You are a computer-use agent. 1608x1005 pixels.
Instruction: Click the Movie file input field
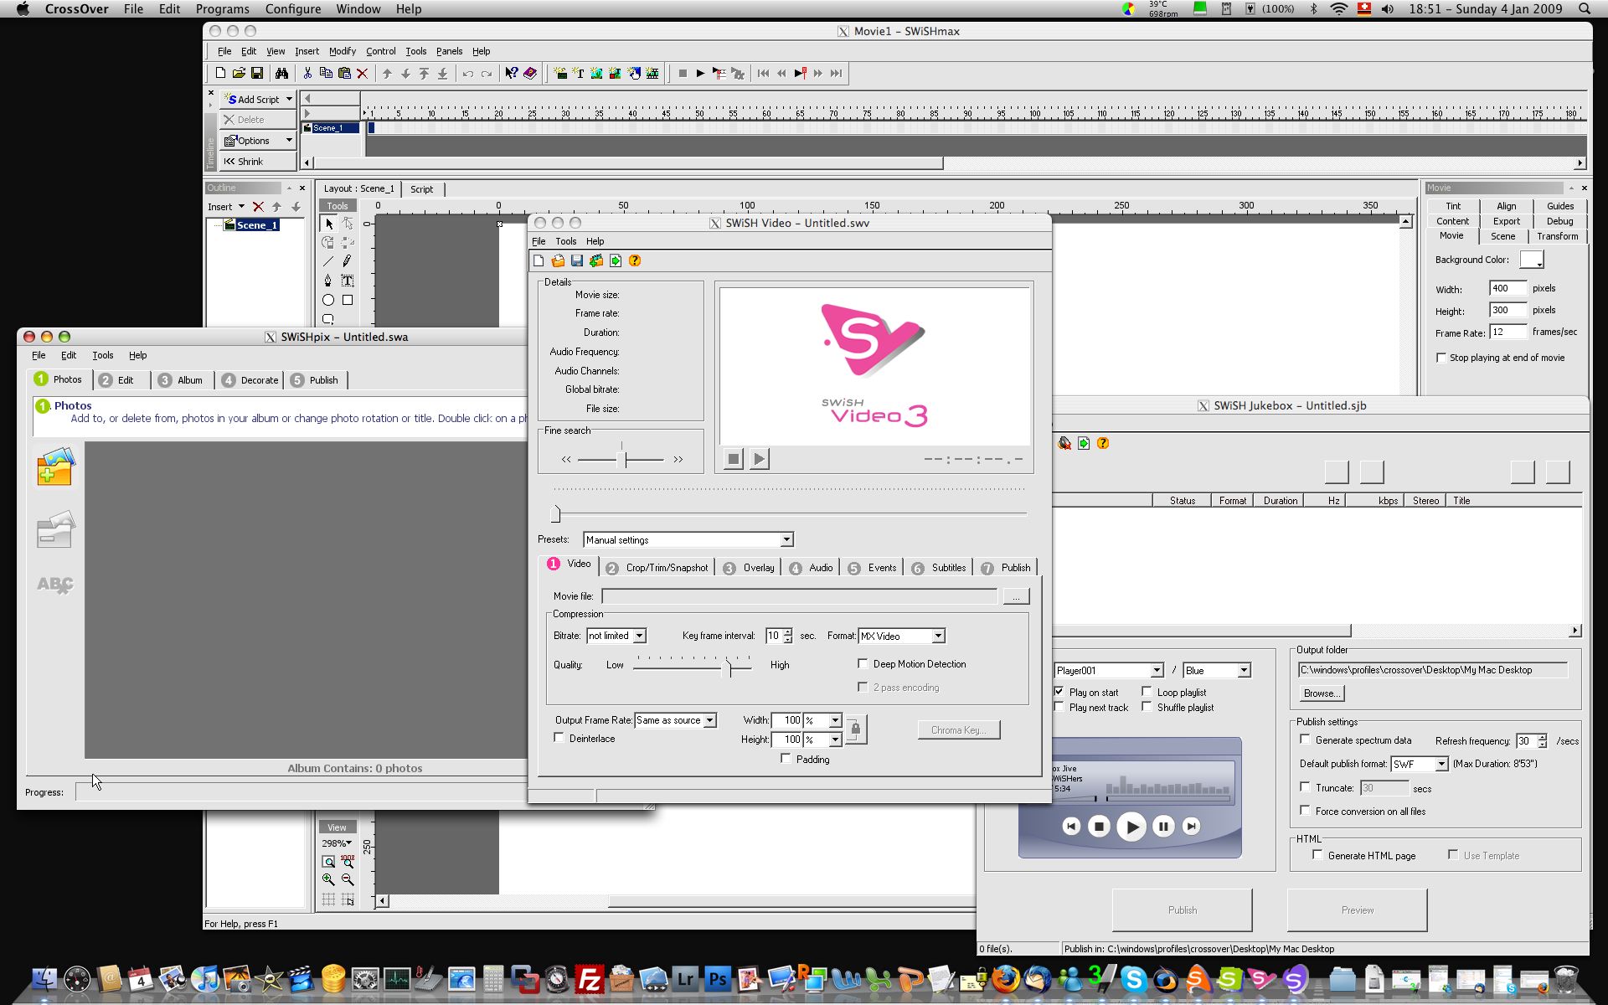pyautogui.click(x=799, y=596)
